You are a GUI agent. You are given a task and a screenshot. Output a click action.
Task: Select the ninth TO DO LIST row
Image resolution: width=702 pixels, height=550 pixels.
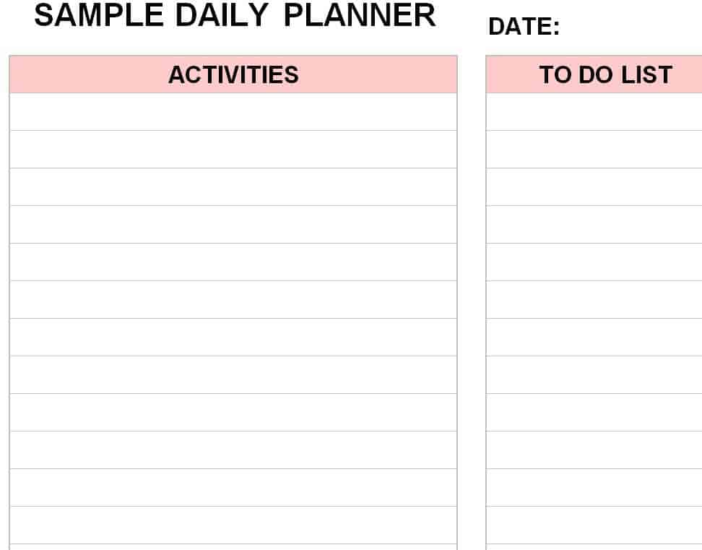pos(594,413)
